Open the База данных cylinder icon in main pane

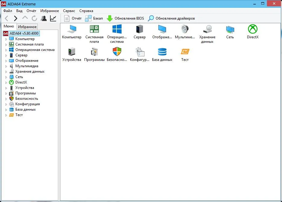[x=162, y=52]
